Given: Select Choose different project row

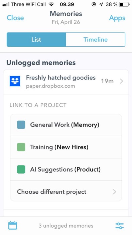Looking at the screenshot, I should click(66, 192).
